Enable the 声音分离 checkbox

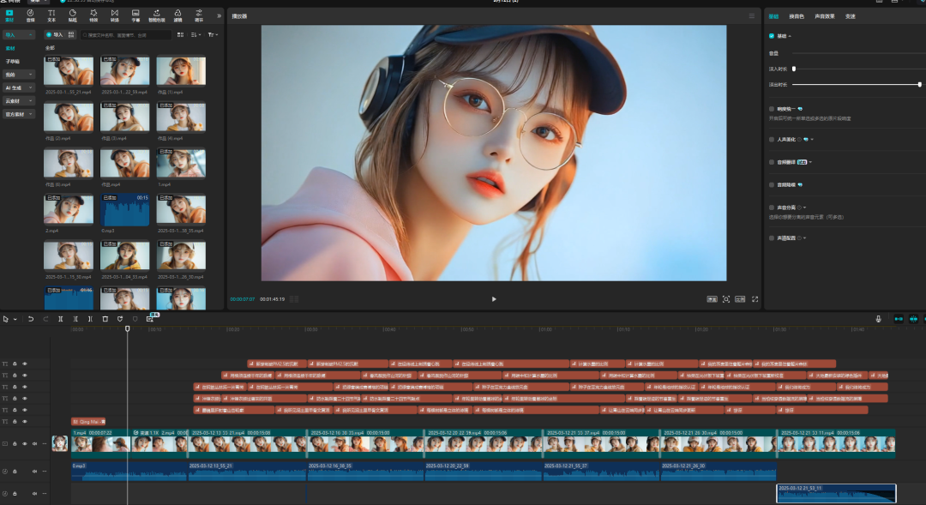[x=772, y=207]
